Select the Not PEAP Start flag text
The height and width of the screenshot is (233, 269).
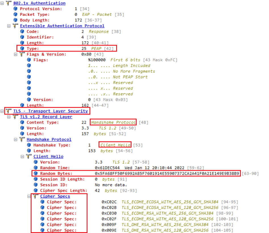tap(130, 77)
